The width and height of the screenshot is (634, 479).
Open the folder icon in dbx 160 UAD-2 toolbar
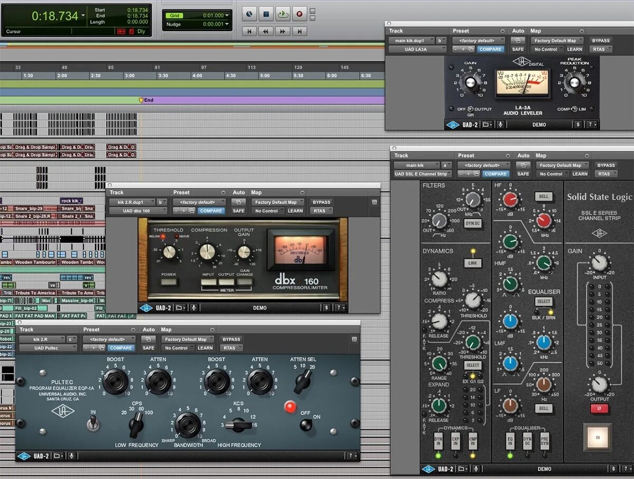[181, 308]
